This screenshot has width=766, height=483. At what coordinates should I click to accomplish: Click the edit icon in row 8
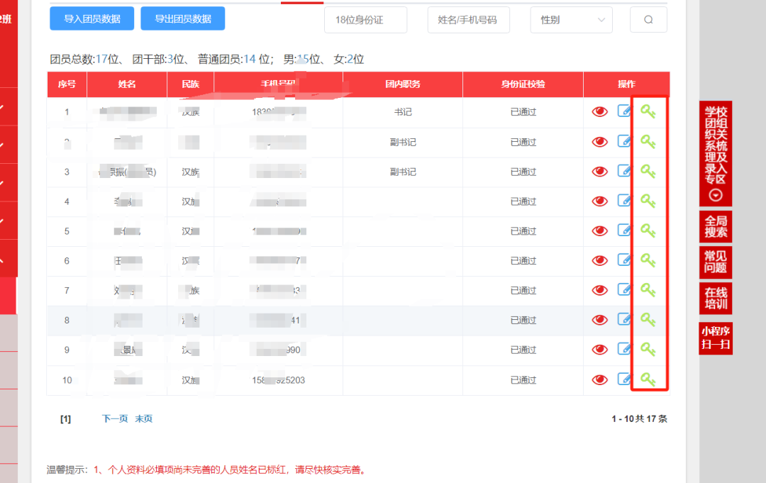click(624, 319)
